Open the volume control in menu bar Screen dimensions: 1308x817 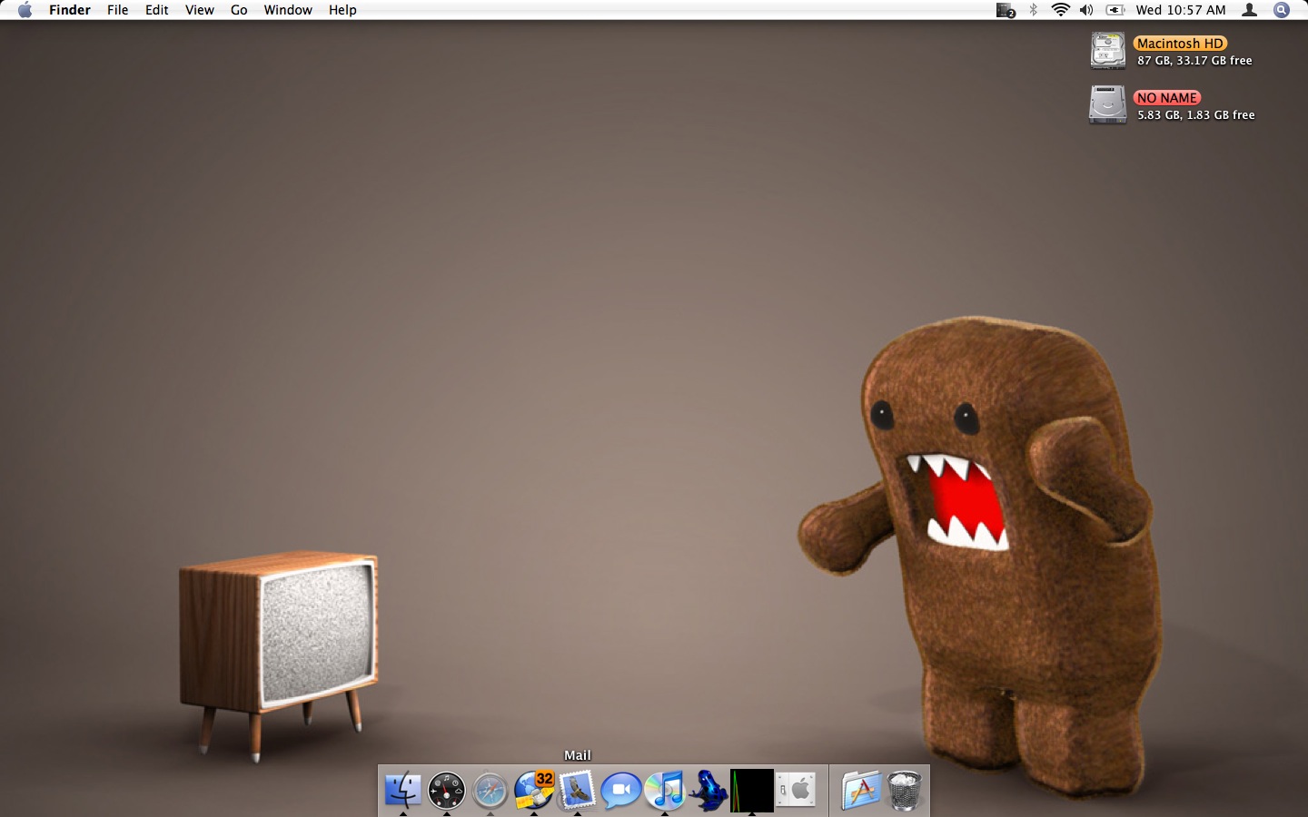point(1086,10)
